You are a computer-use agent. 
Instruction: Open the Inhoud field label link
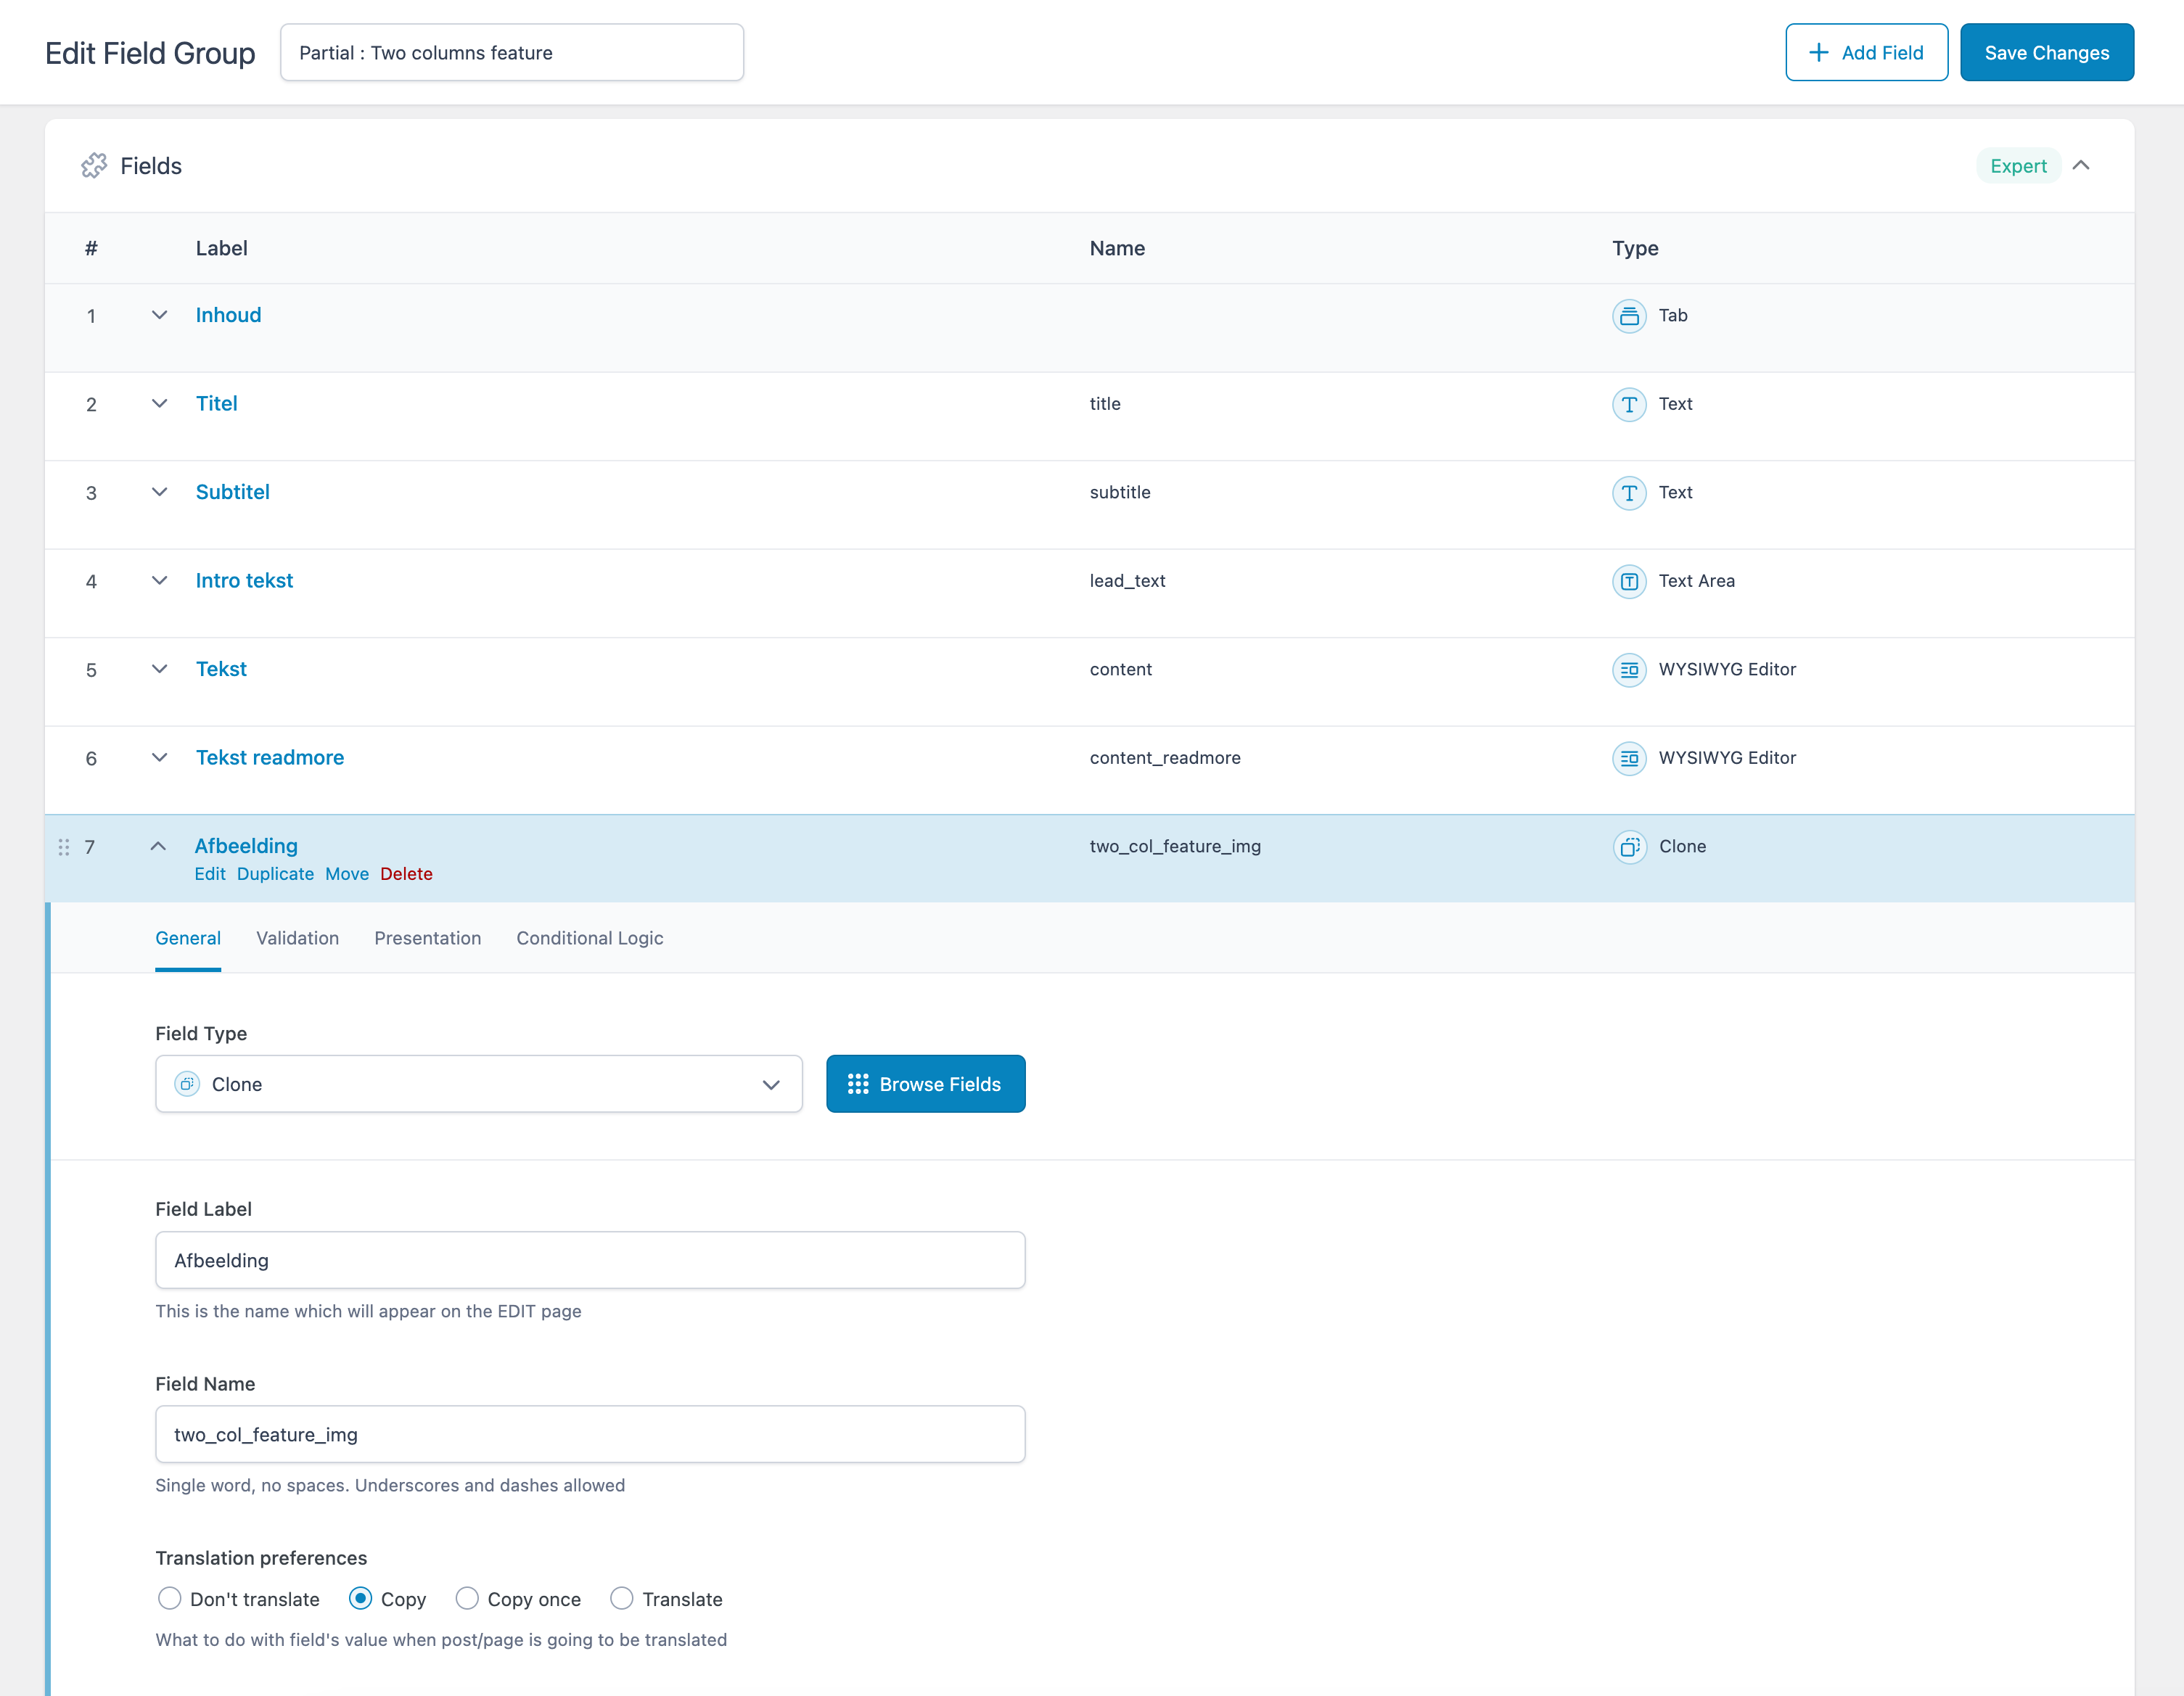pos(228,315)
